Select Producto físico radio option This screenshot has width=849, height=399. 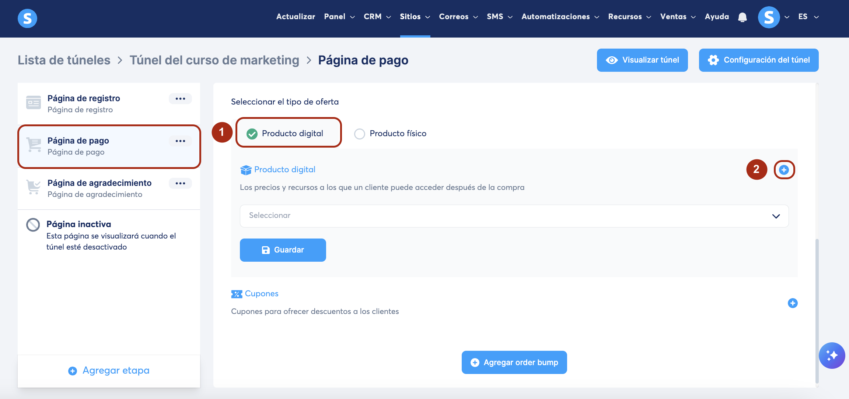pyautogui.click(x=359, y=134)
